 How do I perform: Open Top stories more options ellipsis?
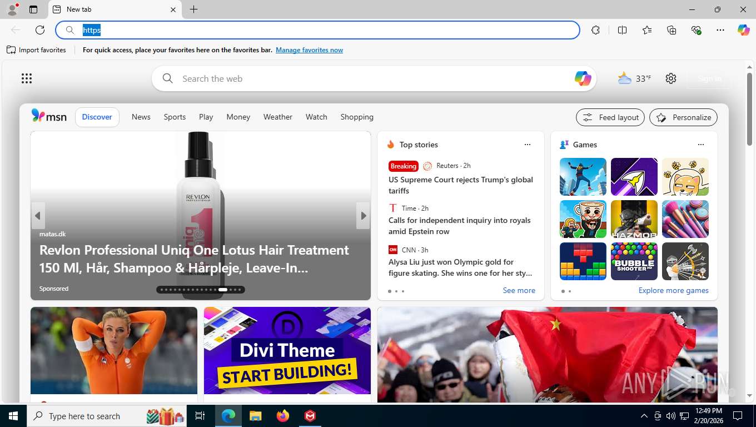[x=528, y=145]
